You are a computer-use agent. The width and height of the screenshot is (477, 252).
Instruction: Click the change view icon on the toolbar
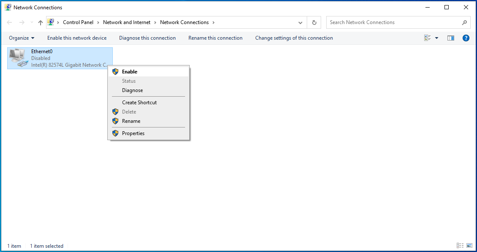pos(427,38)
